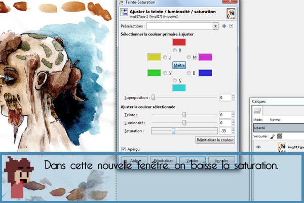Hide the img817 layer with eye icon
304x203 pixels.
point(258,147)
